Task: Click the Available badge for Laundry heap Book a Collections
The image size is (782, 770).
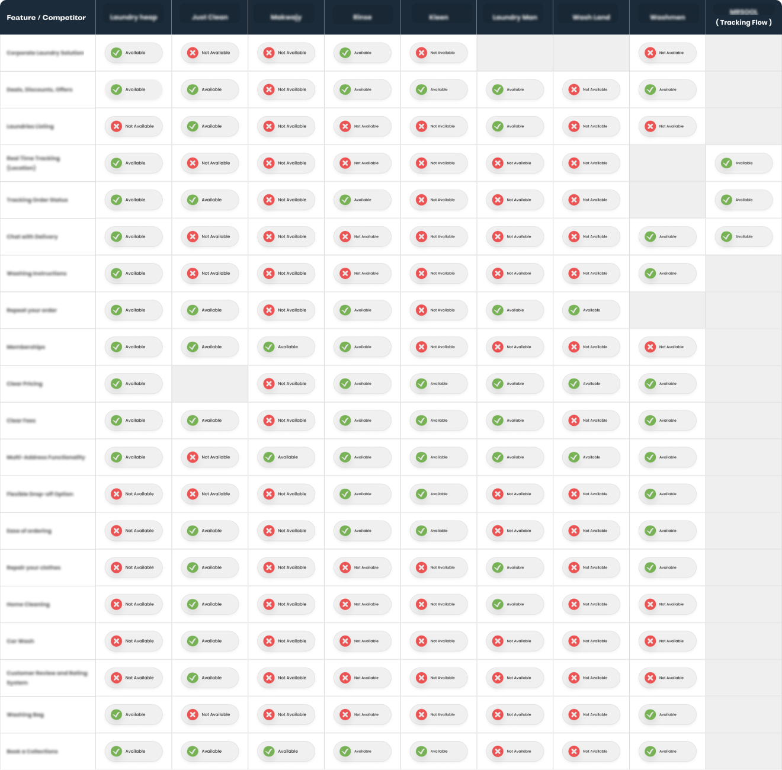Action: [x=133, y=750]
